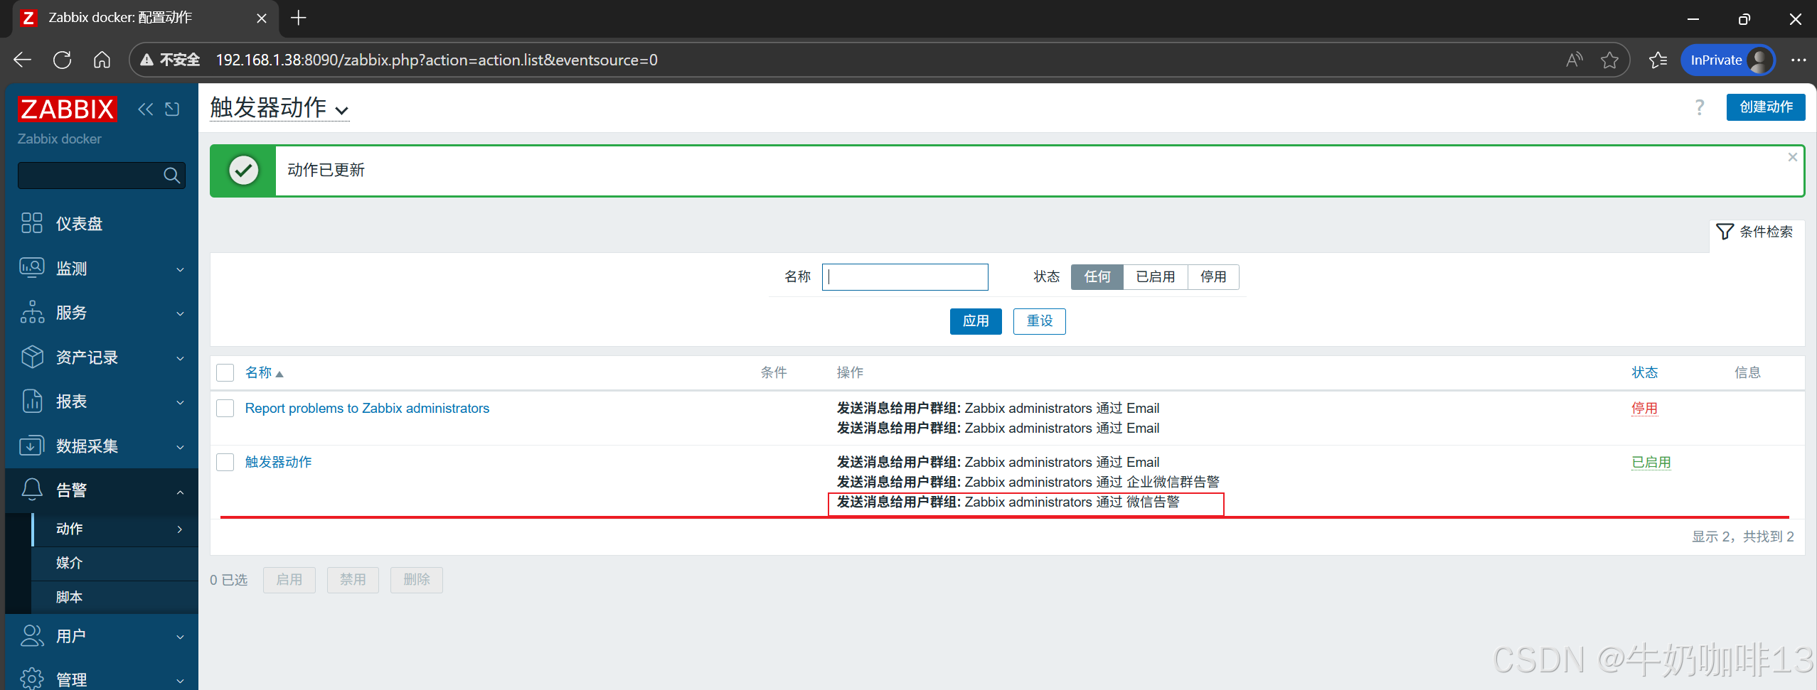This screenshot has width=1817, height=690.
Task: Click the dashboard (仪表盘) grid icon
Action: pos(32,223)
